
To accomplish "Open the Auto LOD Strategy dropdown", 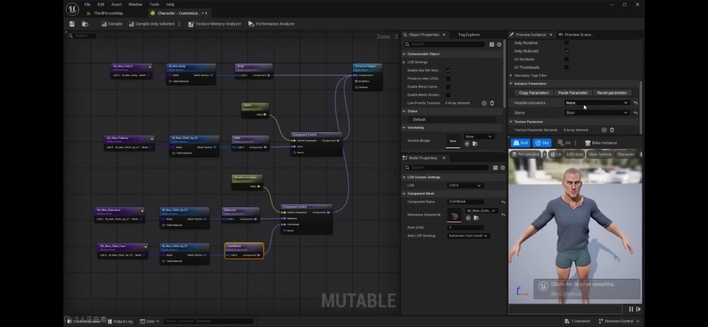I will point(468,236).
